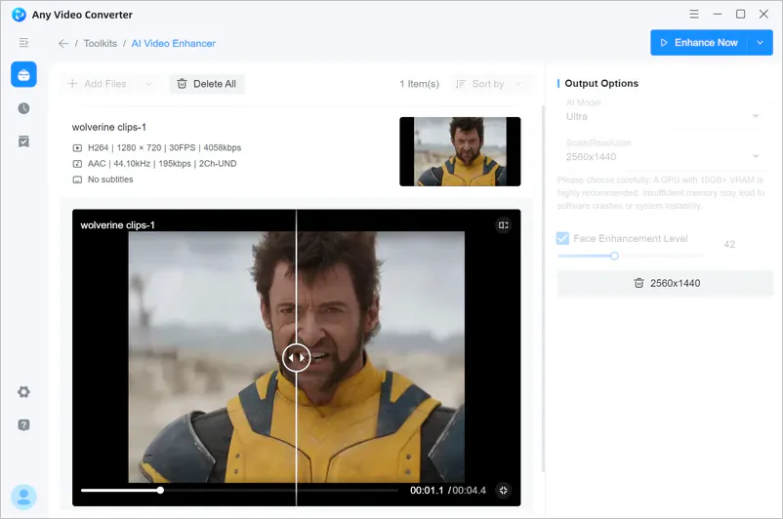Open the user account avatar
Screen dimensions: 783x519
click(23, 497)
